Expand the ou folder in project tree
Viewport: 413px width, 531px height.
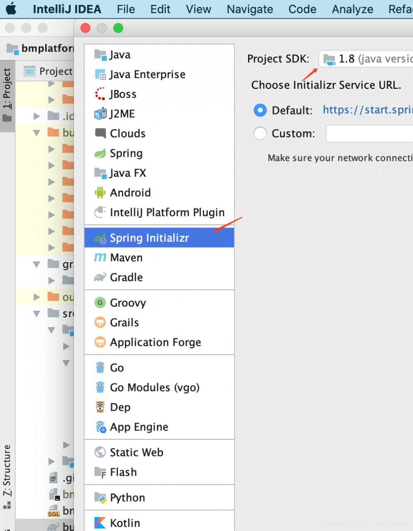37,297
